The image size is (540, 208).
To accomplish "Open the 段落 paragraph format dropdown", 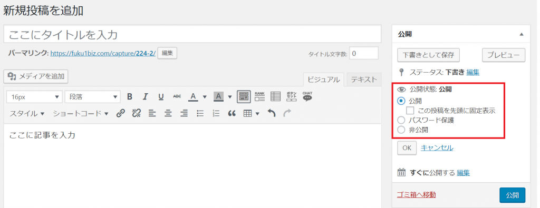I will [x=93, y=96].
